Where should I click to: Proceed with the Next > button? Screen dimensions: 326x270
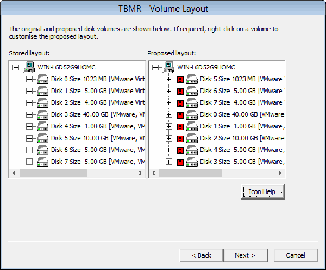coord(246,255)
